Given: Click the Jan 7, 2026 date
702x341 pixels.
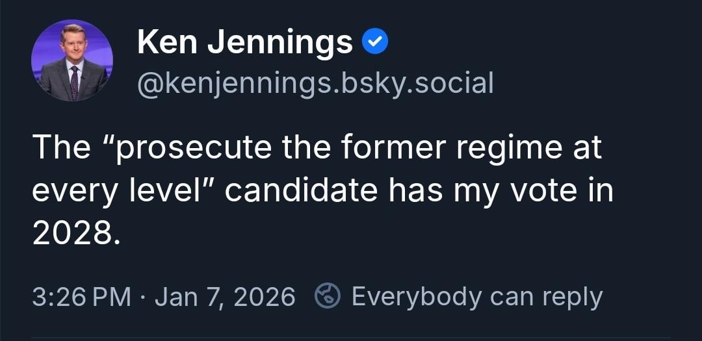Looking at the screenshot, I should tap(225, 297).
